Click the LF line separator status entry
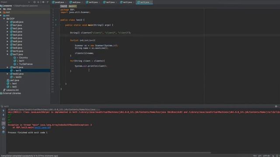 pyautogui.click(x=259, y=156)
